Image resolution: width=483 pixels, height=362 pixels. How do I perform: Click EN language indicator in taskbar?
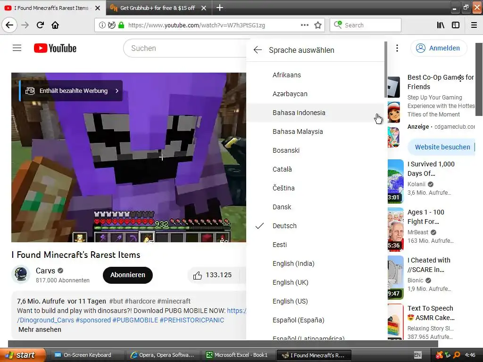pos(417,355)
